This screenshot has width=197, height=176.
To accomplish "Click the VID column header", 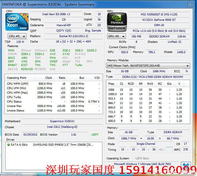I will coord(94,78).
